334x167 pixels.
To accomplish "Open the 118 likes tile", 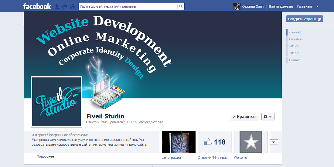I will 215,142.
